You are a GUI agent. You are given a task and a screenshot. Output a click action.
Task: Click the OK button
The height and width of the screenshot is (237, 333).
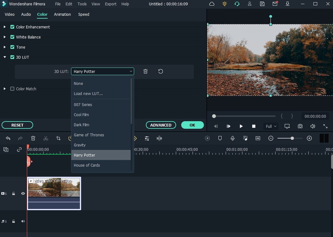coord(192,125)
